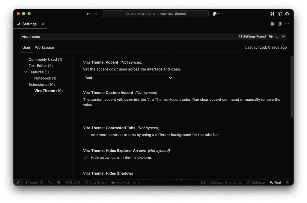This screenshot has width=307, height=203.
Task: Collapse the Extensions tree node chevron
Action: [x=25, y=84]
